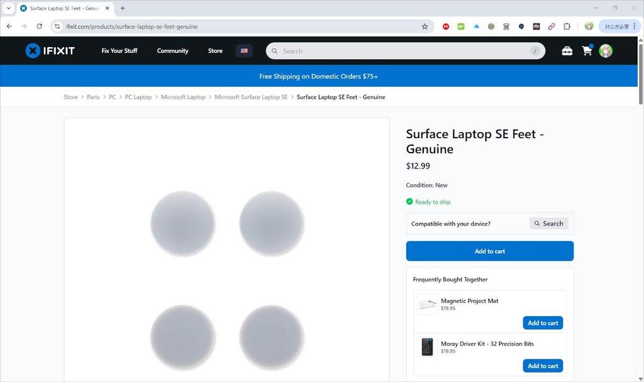644x382 pixels.
Task: Open the shopping cart icon
Action: click(x=587, y=51)
